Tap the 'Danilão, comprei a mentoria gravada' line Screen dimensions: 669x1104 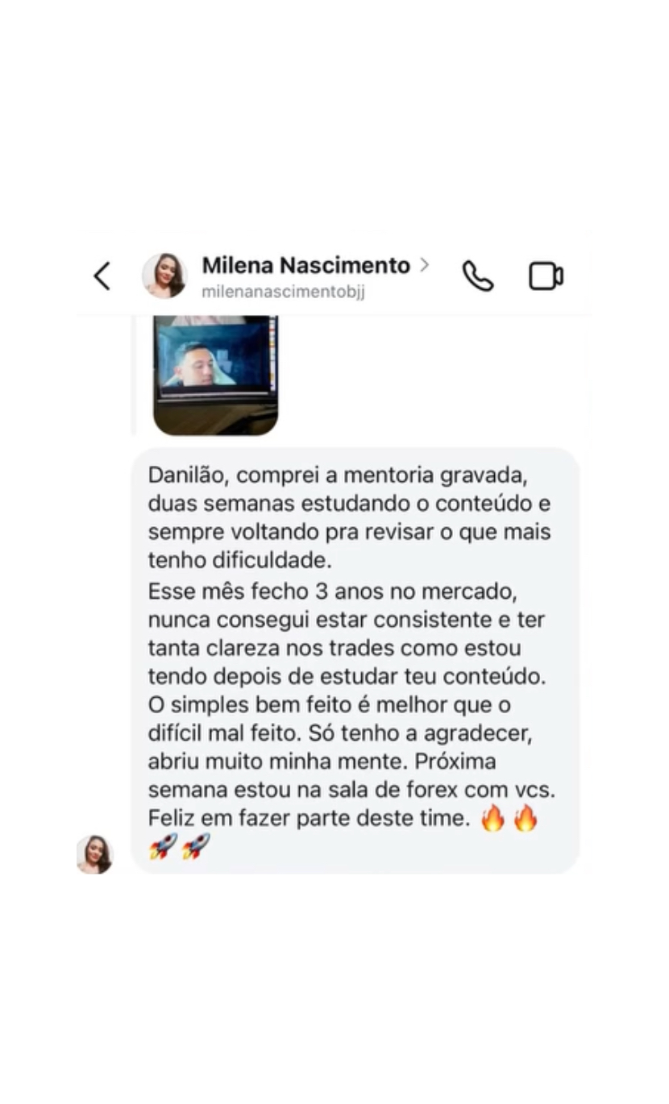(x=338, y=475)
